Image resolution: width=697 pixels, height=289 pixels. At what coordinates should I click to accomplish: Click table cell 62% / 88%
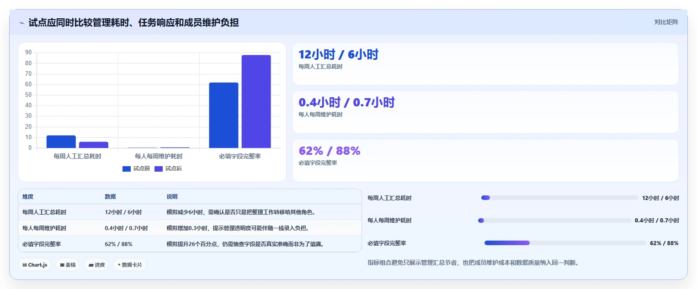click(x=118, y=244)
